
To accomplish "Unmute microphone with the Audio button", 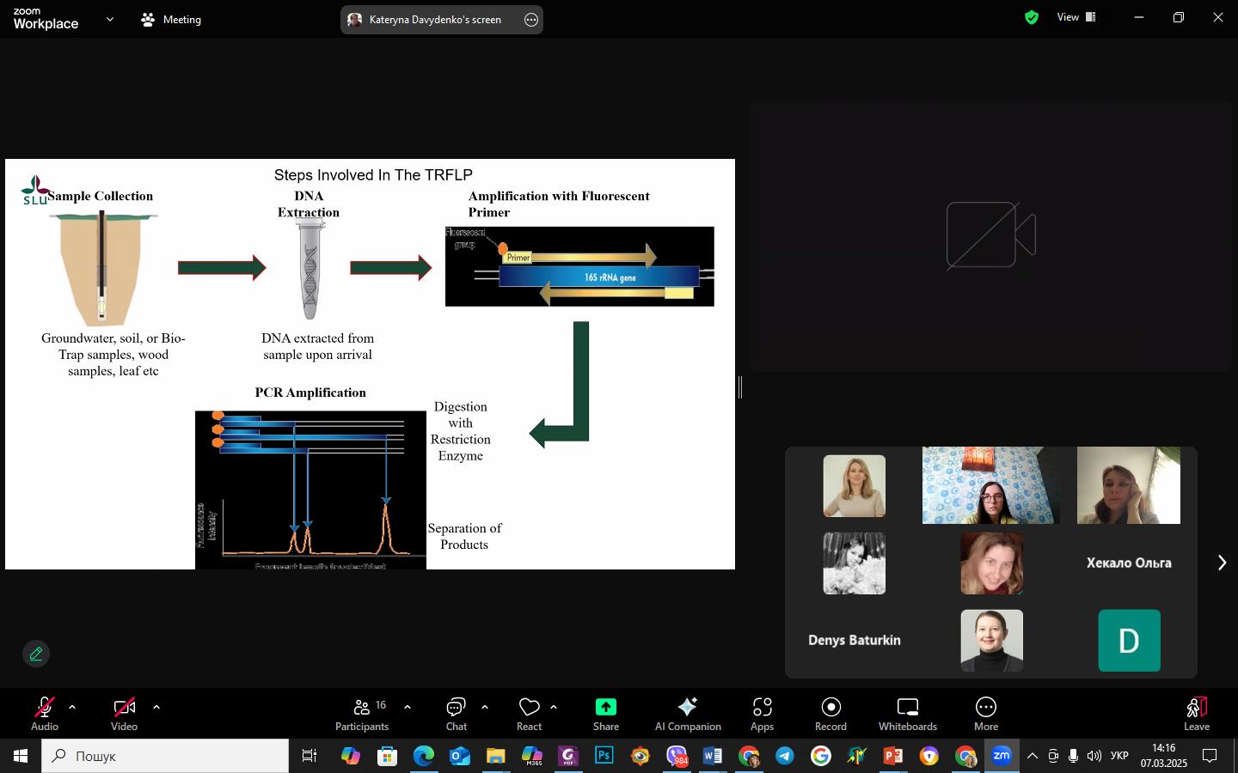I will point(45,714).
